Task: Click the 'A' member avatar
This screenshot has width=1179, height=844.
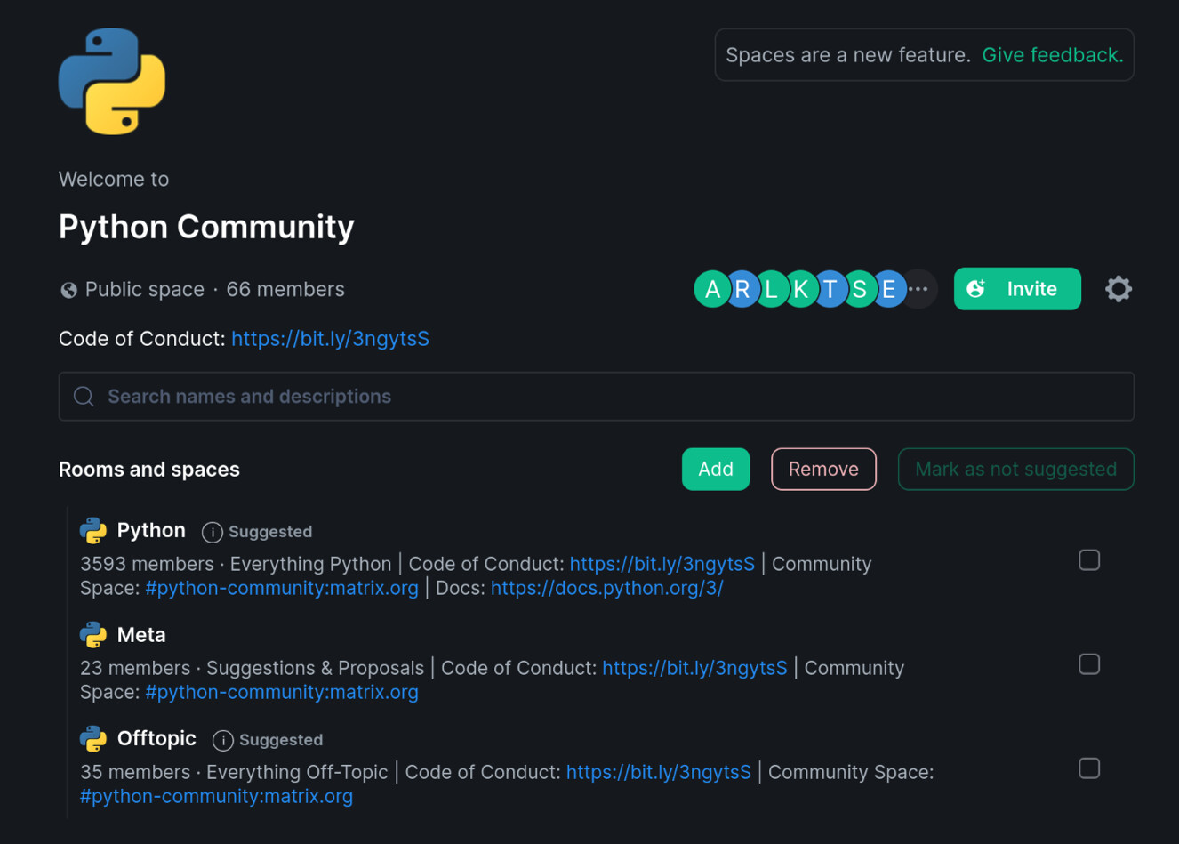Action: (711, 289)
